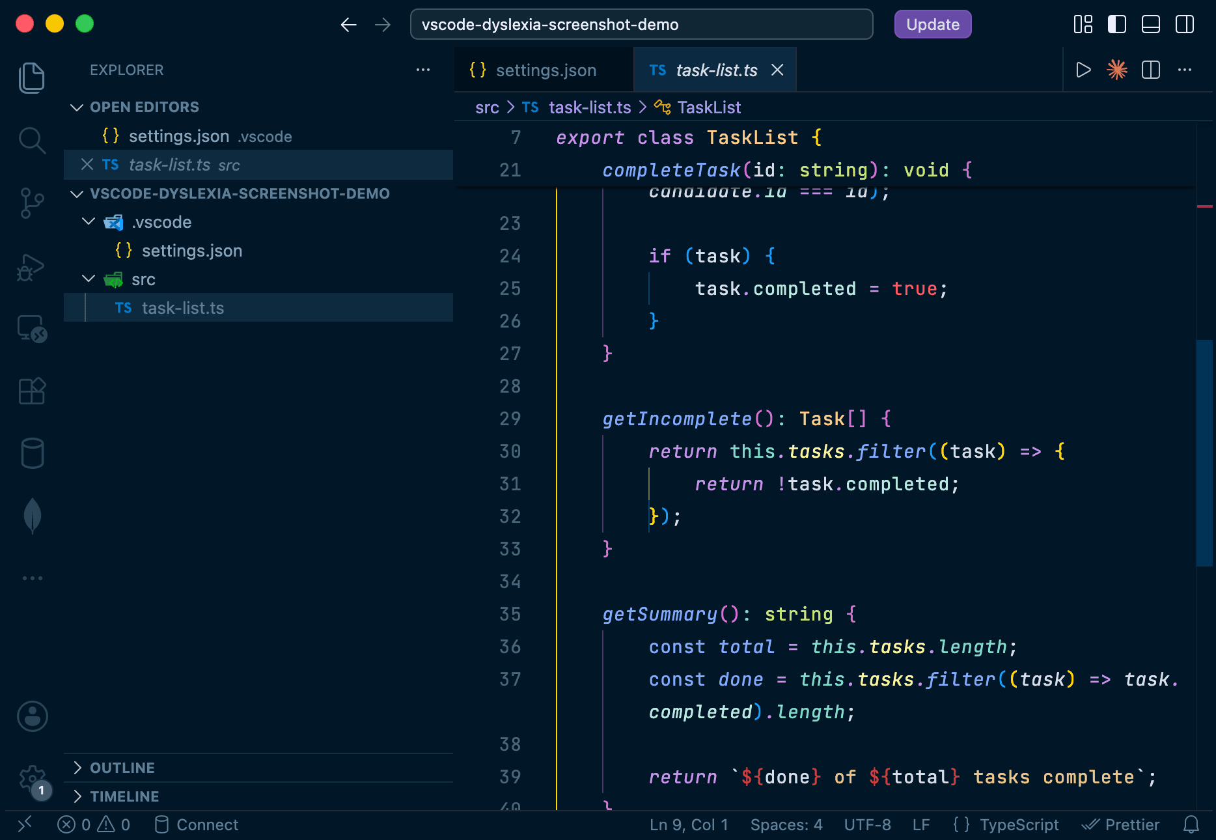Open the Remote Explorer view
The width and height of the screenshot is (1216, 840).
(x=31, y=329)
